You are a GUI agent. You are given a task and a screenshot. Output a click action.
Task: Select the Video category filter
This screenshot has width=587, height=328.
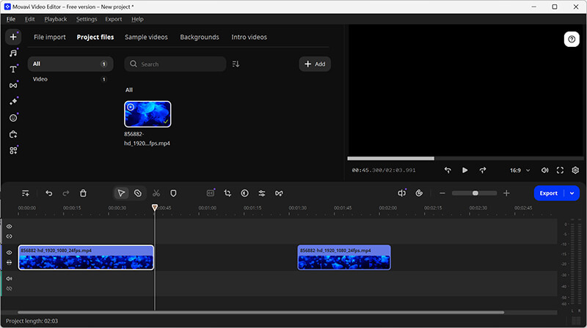pyautogui.click(x=70, y=79)
